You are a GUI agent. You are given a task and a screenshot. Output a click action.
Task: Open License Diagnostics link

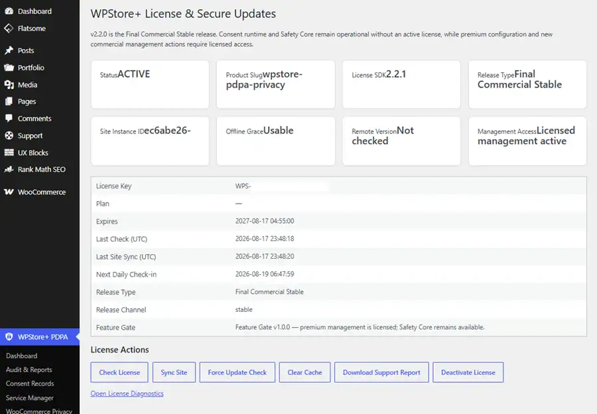127,393
